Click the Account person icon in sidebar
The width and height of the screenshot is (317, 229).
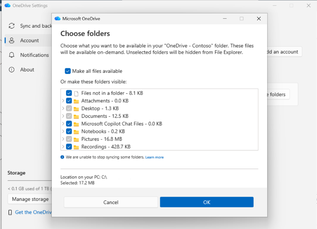coord(12,40)
